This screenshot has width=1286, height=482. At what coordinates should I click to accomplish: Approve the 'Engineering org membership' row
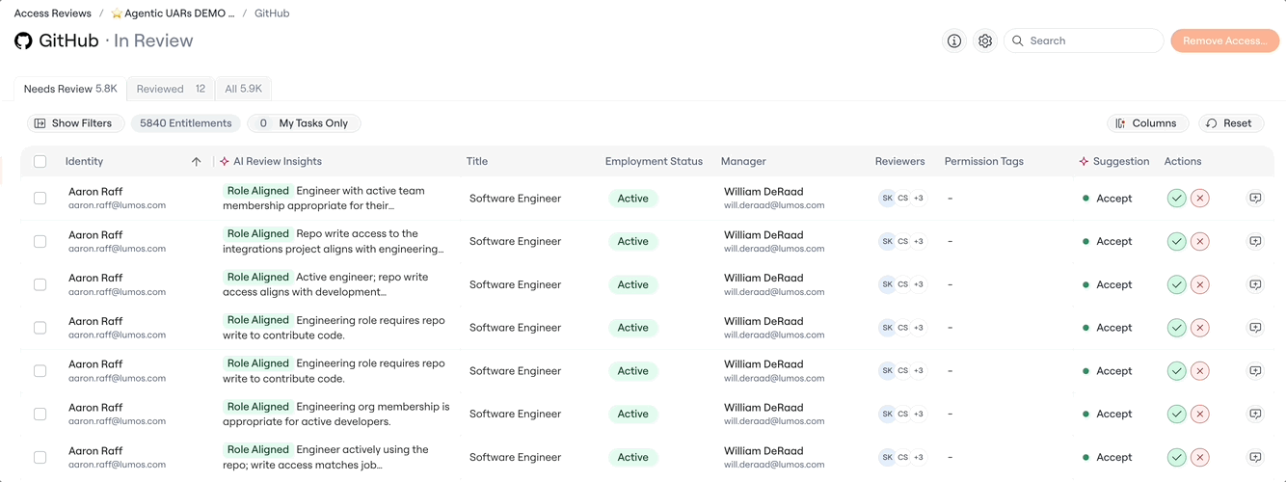1176,414
